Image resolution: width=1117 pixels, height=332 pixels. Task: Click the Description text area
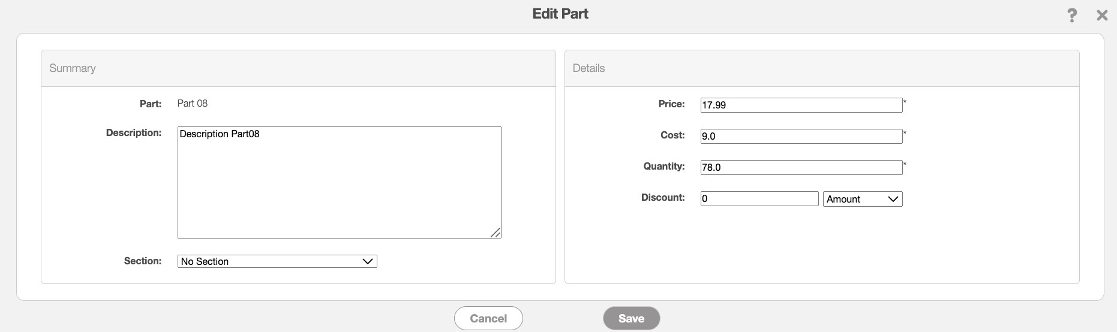tap(339, 182)
